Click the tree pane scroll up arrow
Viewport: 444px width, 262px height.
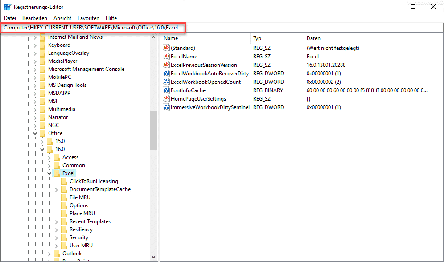point(153,37)
